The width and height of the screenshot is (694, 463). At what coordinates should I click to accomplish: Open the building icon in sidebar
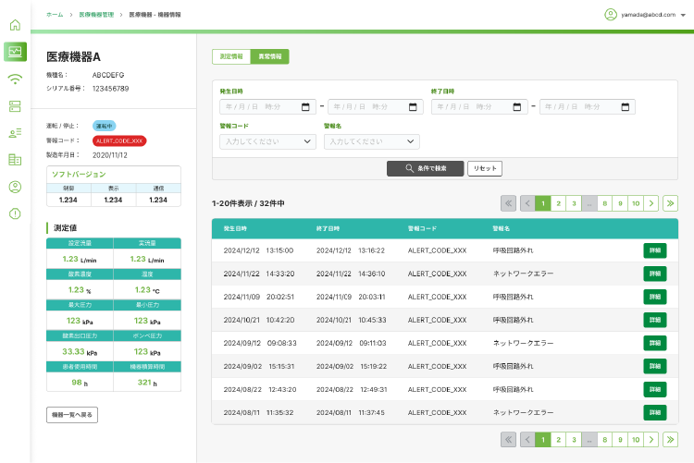[x=15, y=160]
